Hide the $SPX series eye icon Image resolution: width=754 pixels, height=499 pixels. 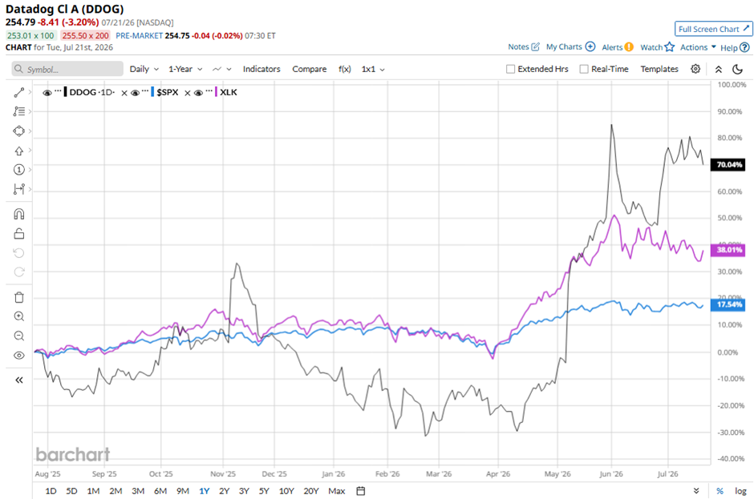tap(135, 93)
